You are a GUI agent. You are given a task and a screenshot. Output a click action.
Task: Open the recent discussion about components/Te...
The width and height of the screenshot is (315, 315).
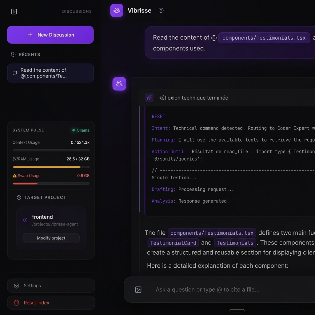(x=50, y=73)
